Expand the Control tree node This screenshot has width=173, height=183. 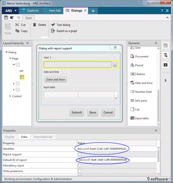(x=10, y=96)
